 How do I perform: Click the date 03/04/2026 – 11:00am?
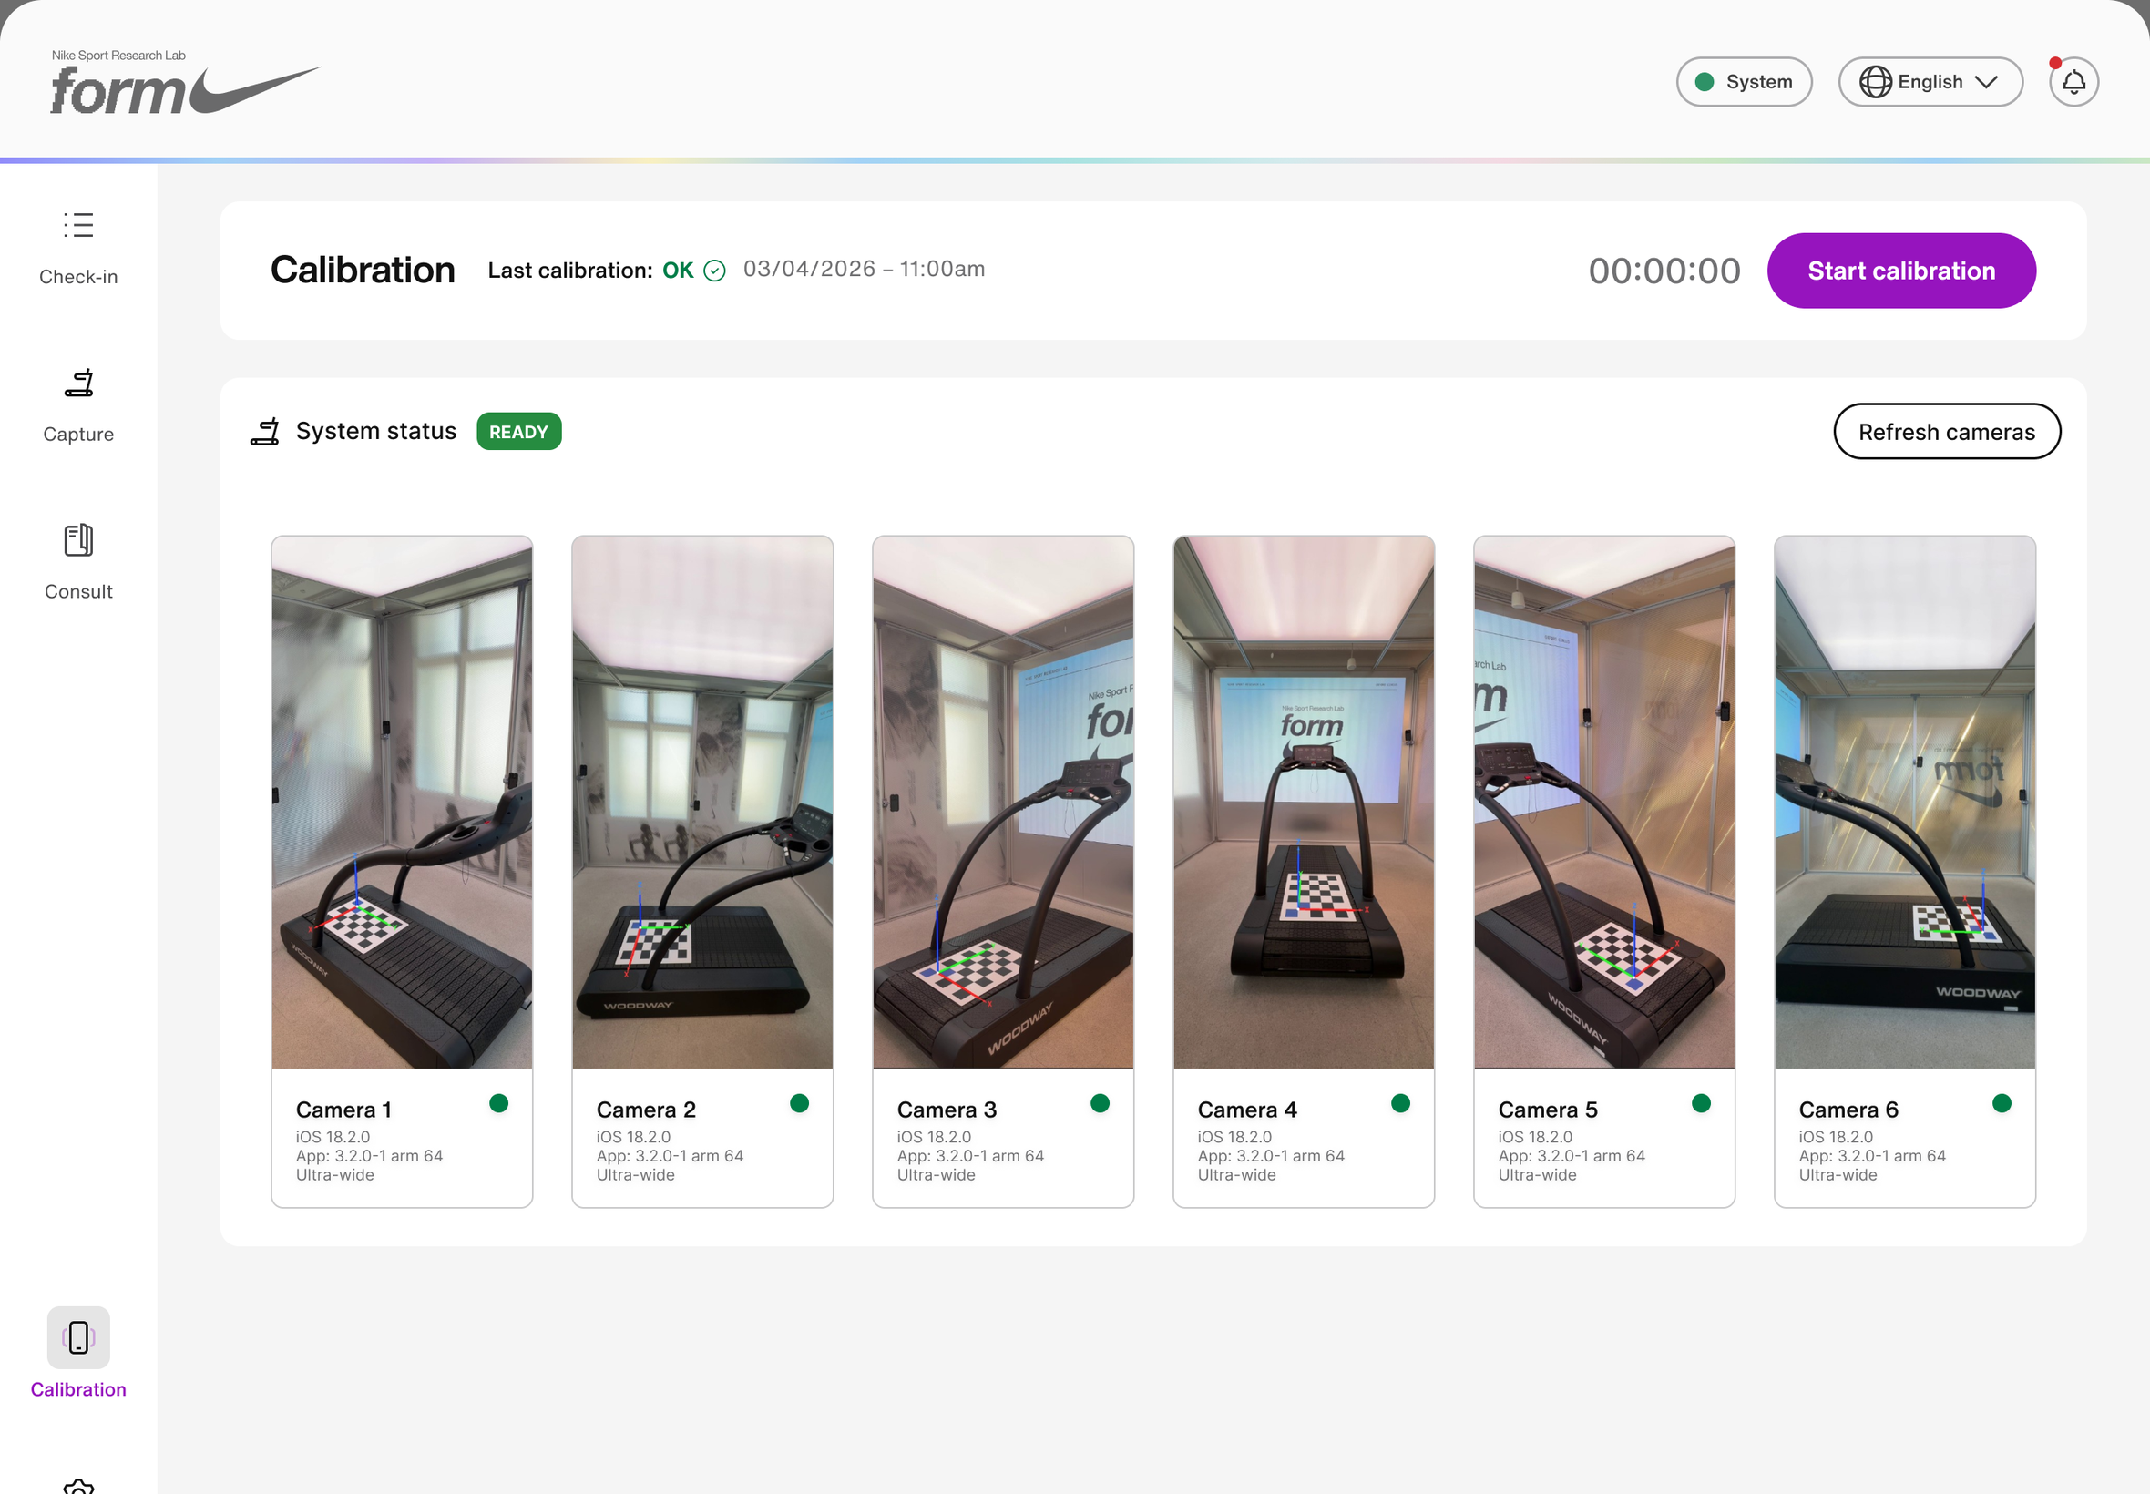(864, 269)
